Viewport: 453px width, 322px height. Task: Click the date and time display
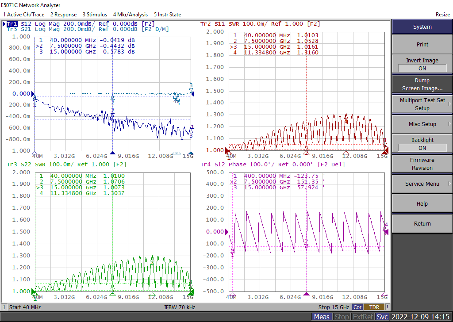(420, 317)
